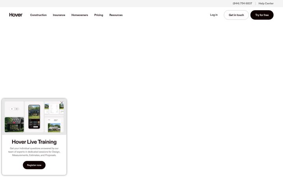Open the Homeowners menu

coord(79,15)
